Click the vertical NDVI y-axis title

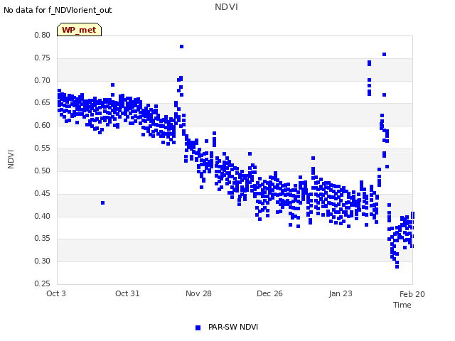pyautogui.click(x=11, y=159)
